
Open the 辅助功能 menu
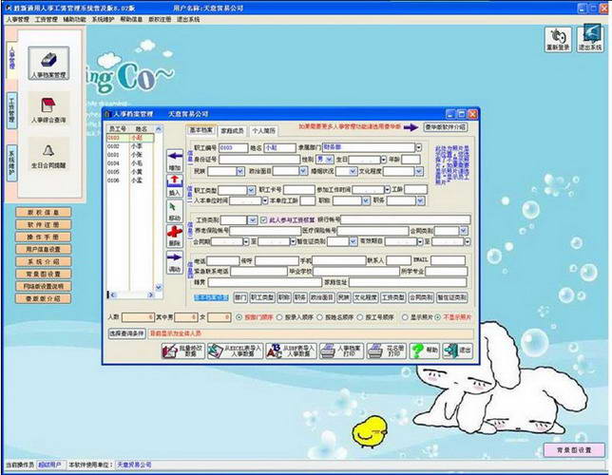74,19
